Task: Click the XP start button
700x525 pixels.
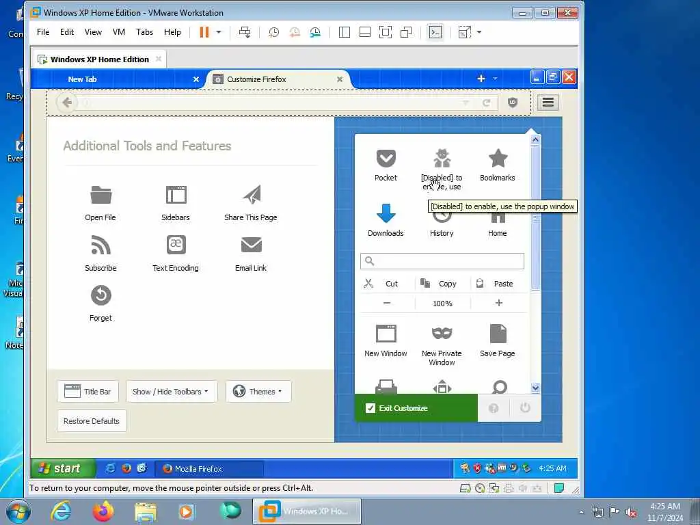Action: (63, 468)
